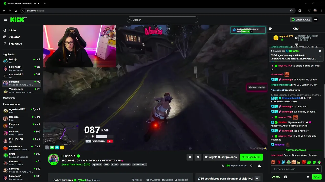Open YoungLileer channel in following list
Image resolution: width=325 pixels, height=182 pixels.
click(22, 91)
